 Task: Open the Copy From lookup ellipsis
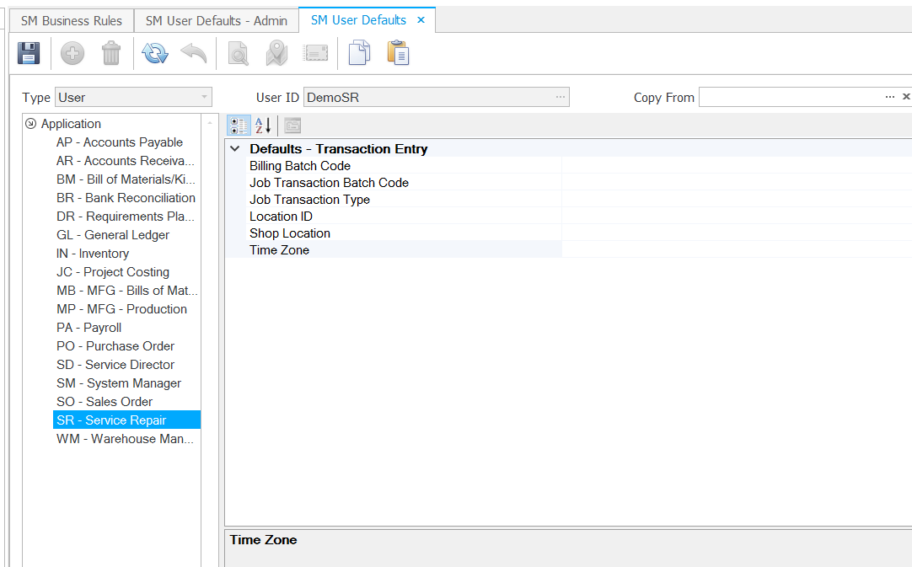890,98
